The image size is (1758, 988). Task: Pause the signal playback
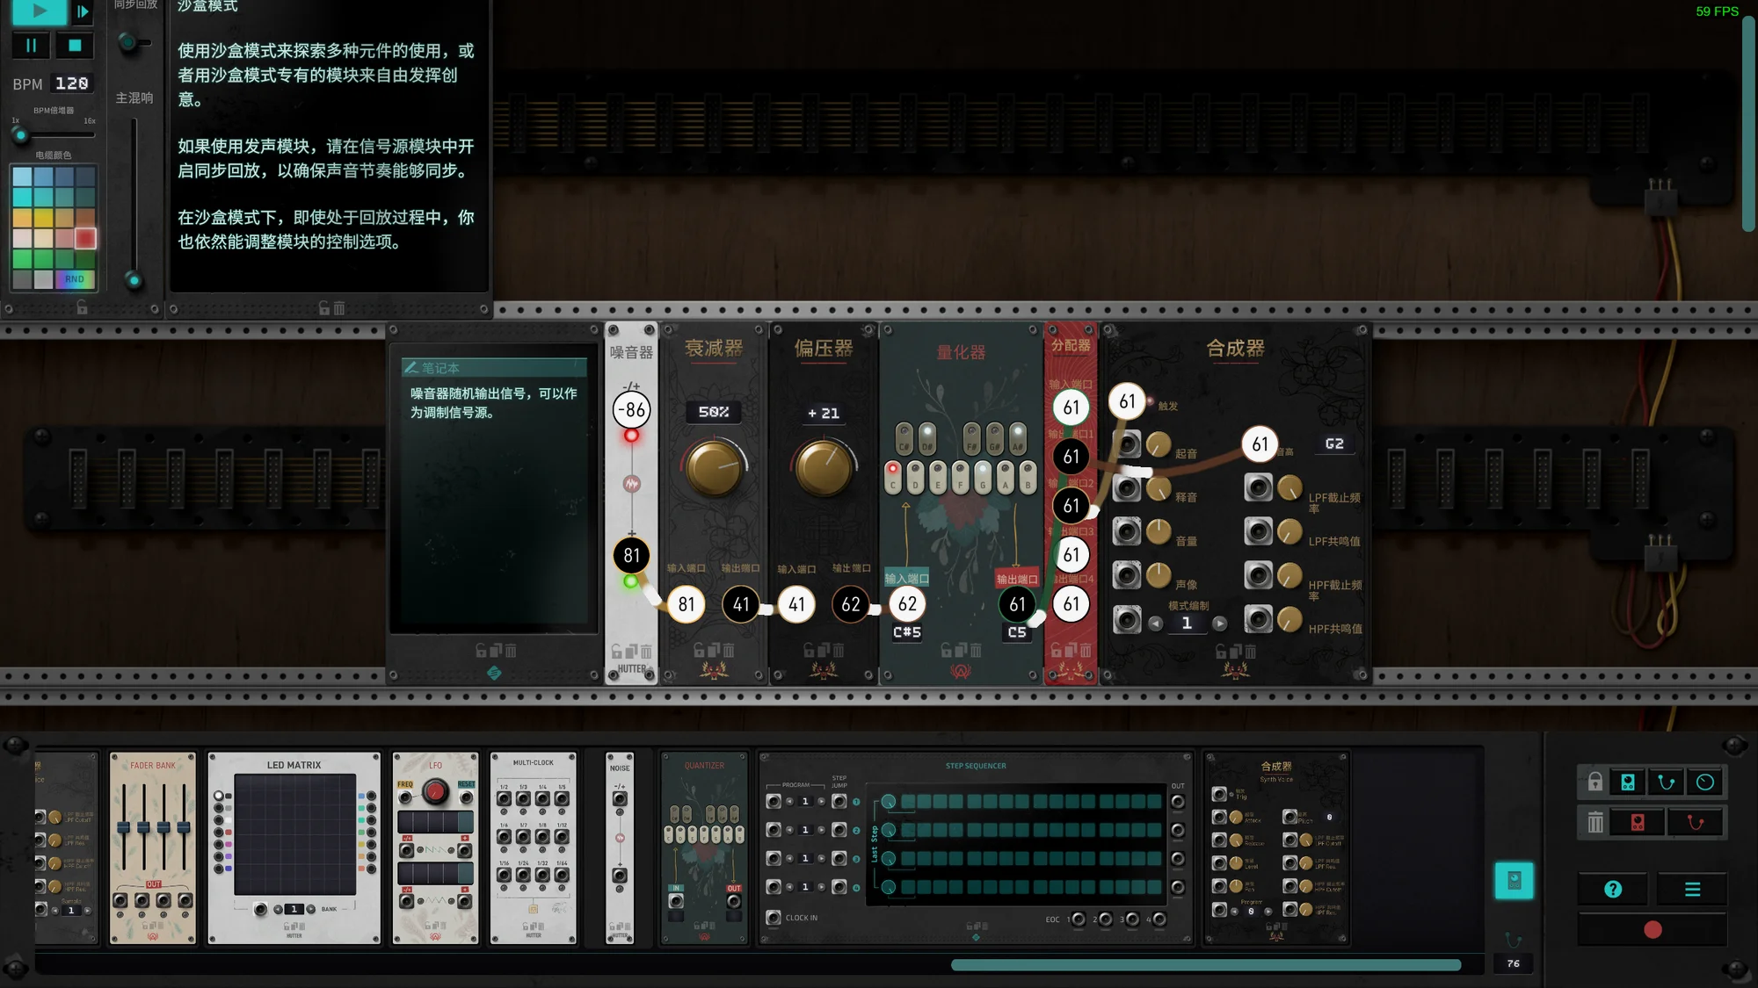coord(31,45)
